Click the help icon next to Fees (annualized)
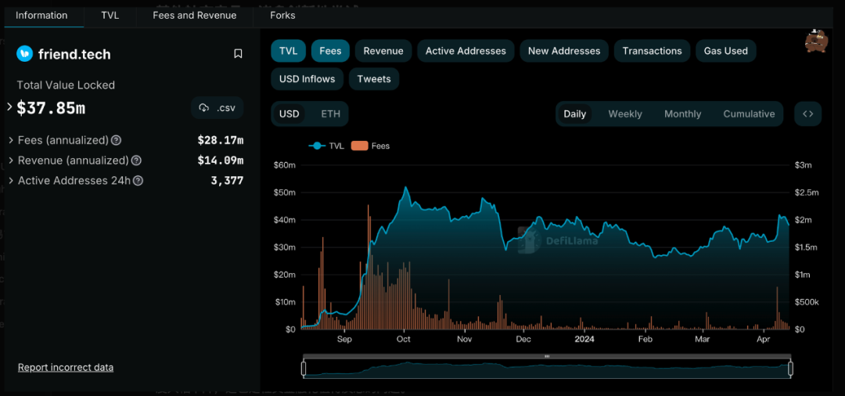Image resolution: width=845 pixels, height=396 pixels. [x=117, y=140]
